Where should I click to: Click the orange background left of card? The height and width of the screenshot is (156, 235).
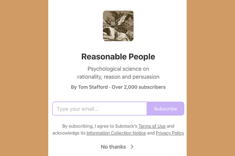click(x=23, y=78)
